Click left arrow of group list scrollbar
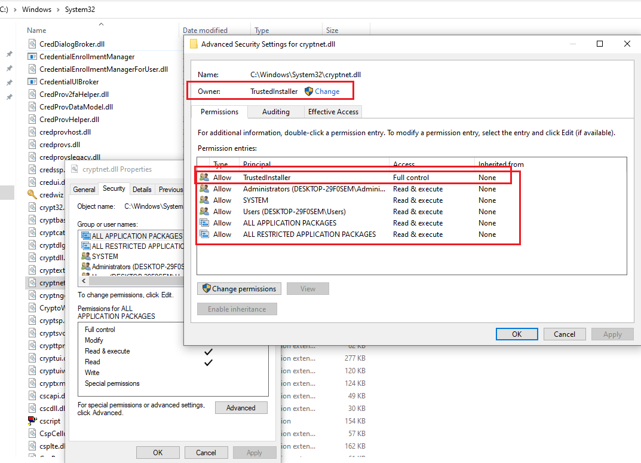641x463 pixels. pos(84,281)
